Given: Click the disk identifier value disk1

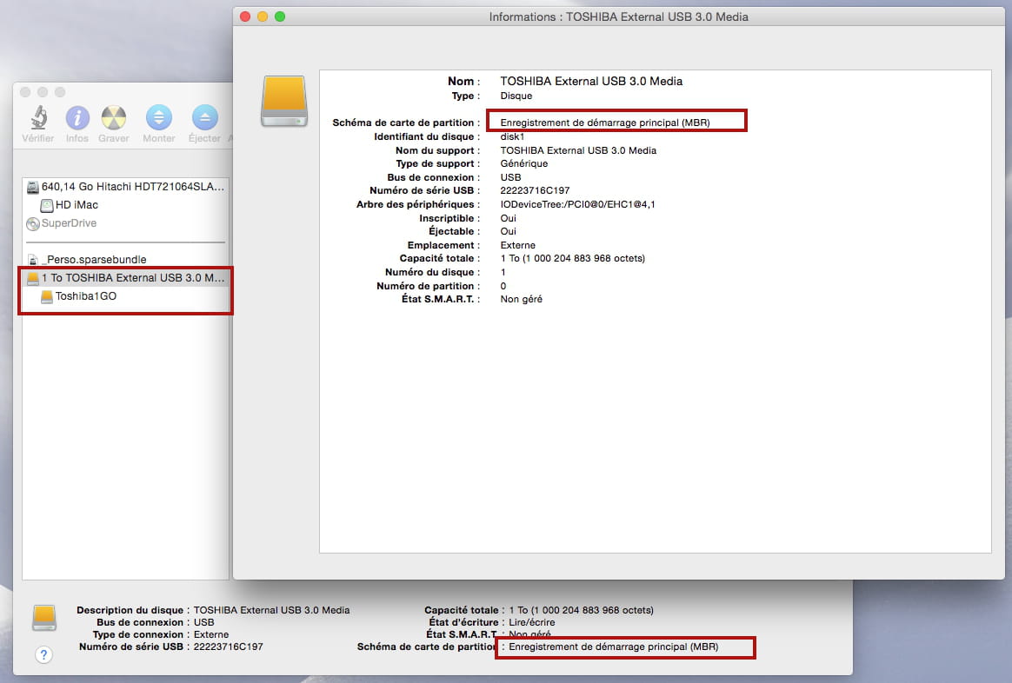Looking at the screenshot, I should 512,136.
